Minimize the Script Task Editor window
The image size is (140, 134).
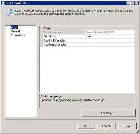coord(128,3)
